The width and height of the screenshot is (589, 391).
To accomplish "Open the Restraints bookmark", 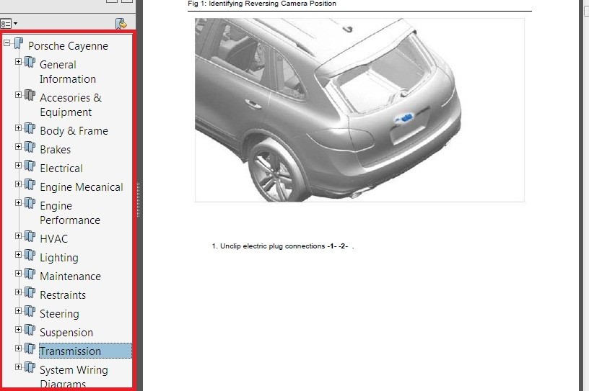I will (x=63, y=295).
